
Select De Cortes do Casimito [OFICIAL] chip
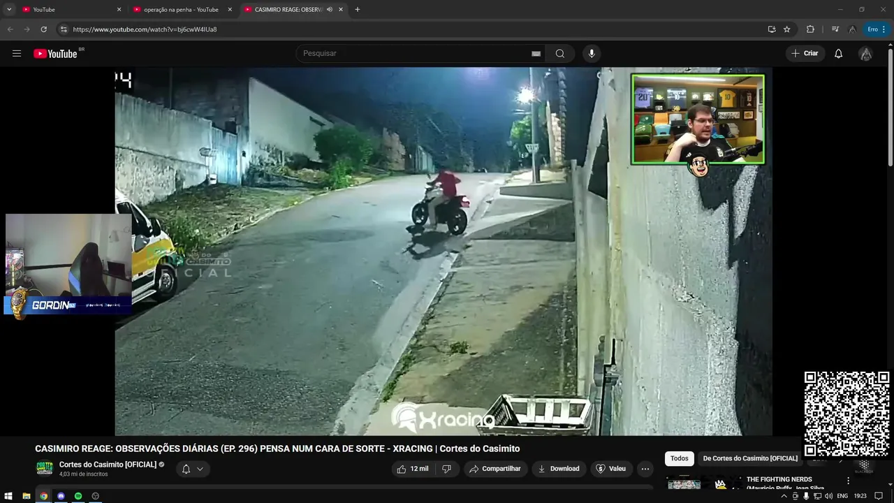click(750, 458)
